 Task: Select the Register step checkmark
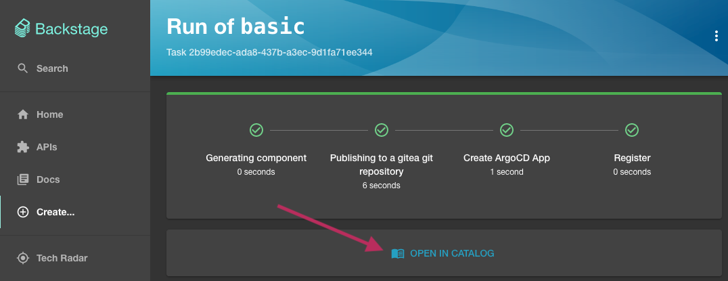632,130
